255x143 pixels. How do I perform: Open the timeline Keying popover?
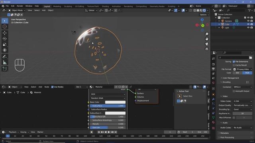pyautogui.click(x=24, y=132)
